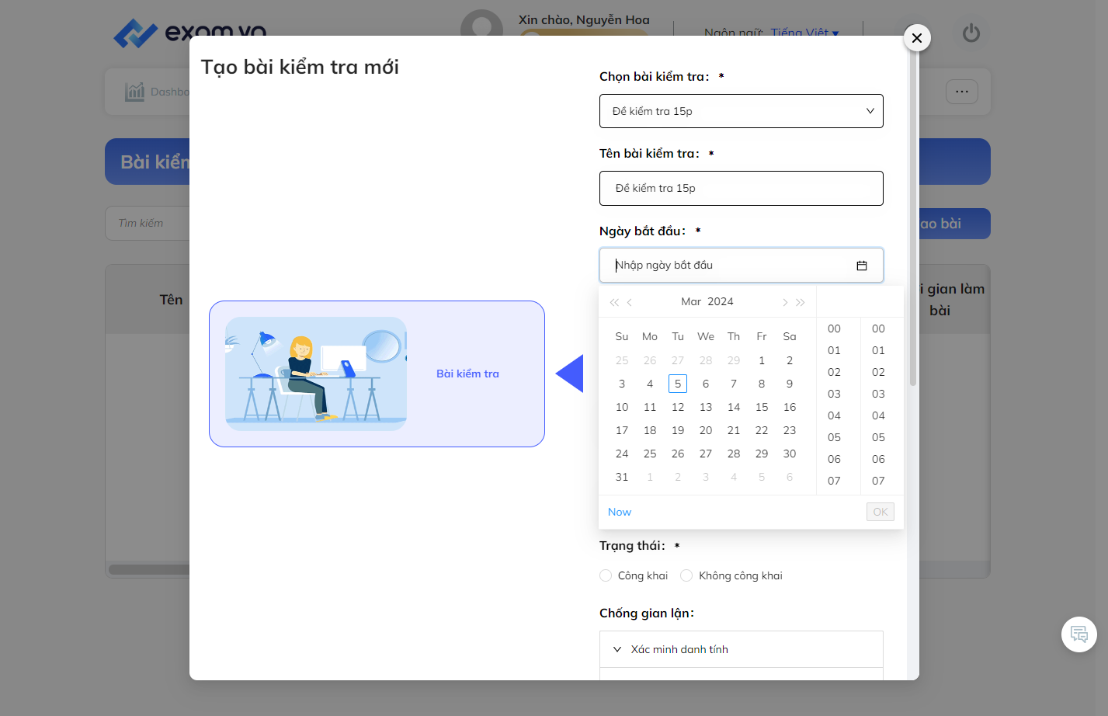Select the Bài kiểm tra card thumbnail
This screenshot has width=1108, height=716.
(x=316, y=374)
